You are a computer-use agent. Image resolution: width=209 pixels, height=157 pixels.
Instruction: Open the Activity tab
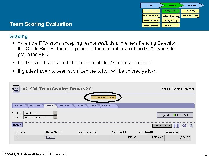(x=19, y=106)
